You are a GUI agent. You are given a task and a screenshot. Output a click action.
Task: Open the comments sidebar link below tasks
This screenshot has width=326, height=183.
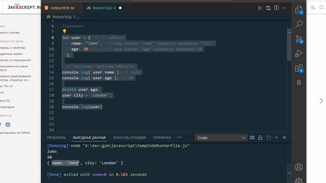[x=7, y=107]
